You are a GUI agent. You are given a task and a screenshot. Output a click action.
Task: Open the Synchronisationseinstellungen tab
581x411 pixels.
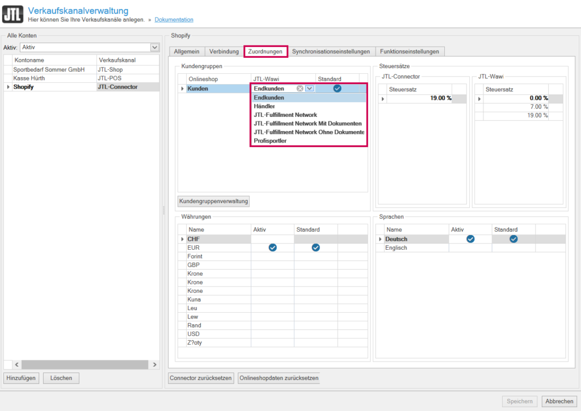331,51
